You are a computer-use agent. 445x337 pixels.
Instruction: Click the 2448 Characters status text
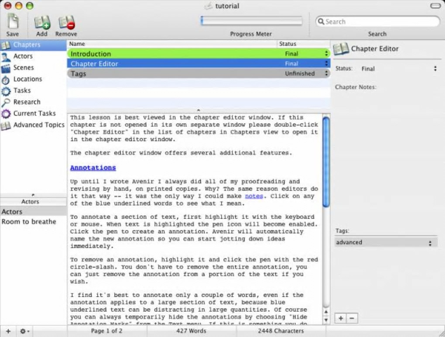(281, 331)
